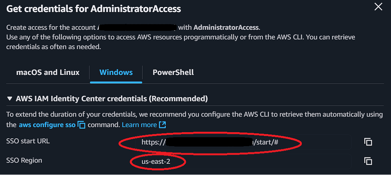Click the redacted account name in description
Screen dimensions: 391x175
pyautogui.click(x=137, y=28)
